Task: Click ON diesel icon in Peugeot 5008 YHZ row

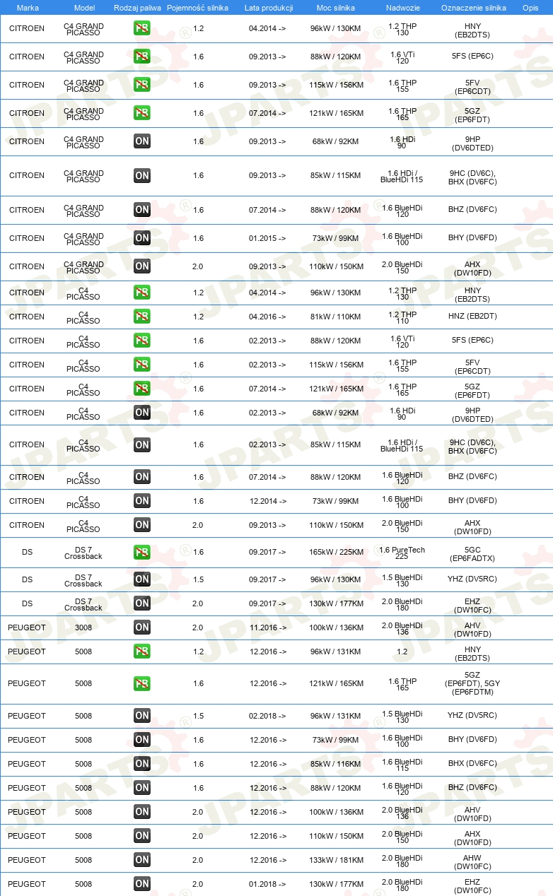Action: pos(142,716)
